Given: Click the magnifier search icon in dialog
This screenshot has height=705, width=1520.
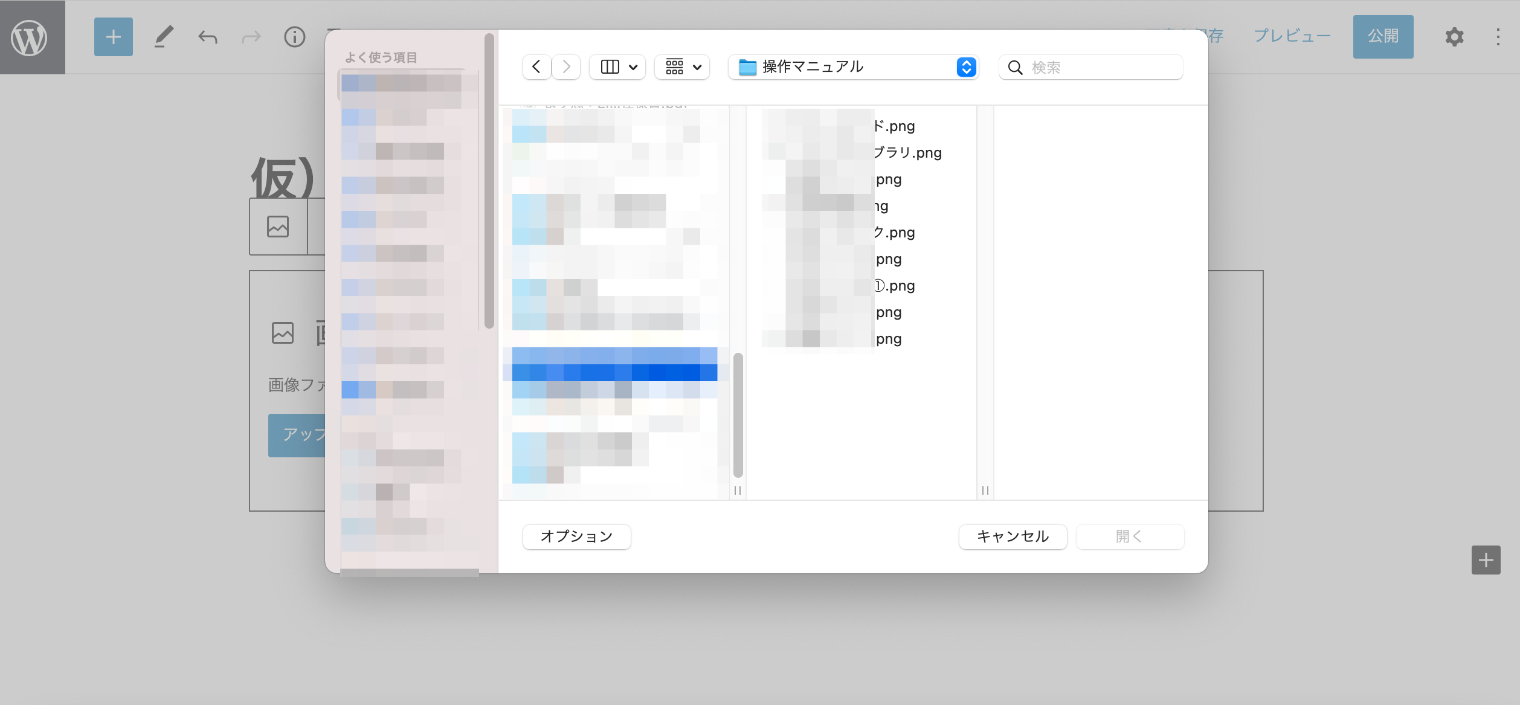Looking at the screenshot, I should pyautogui.click(x=1016, y=68).
